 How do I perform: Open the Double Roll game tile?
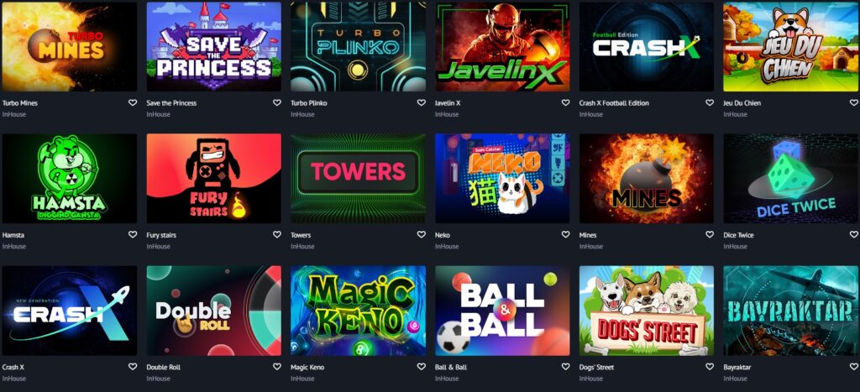[214, 311]
